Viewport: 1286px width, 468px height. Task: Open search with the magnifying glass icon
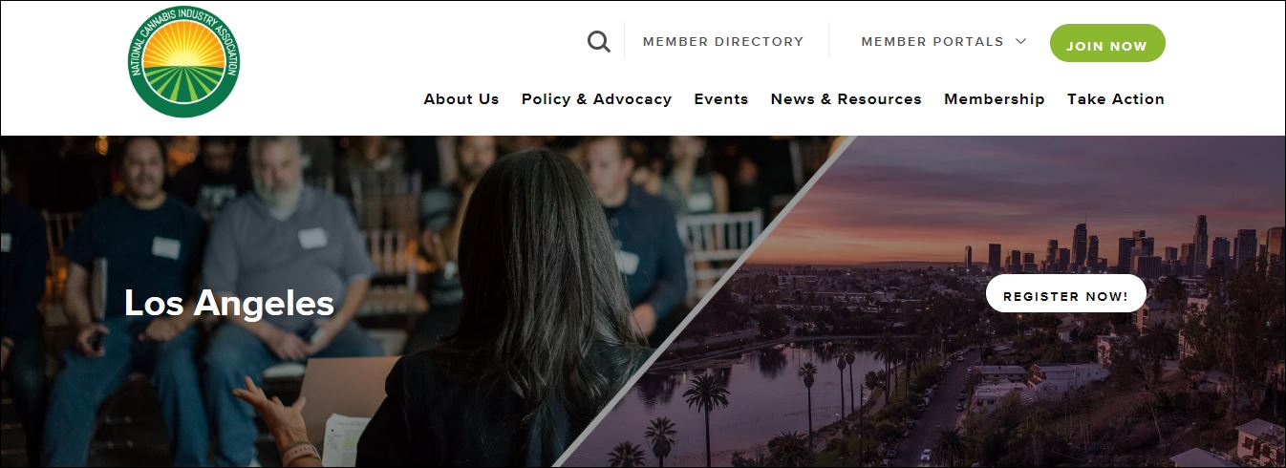pyautogui.click(x=599, y=42)
